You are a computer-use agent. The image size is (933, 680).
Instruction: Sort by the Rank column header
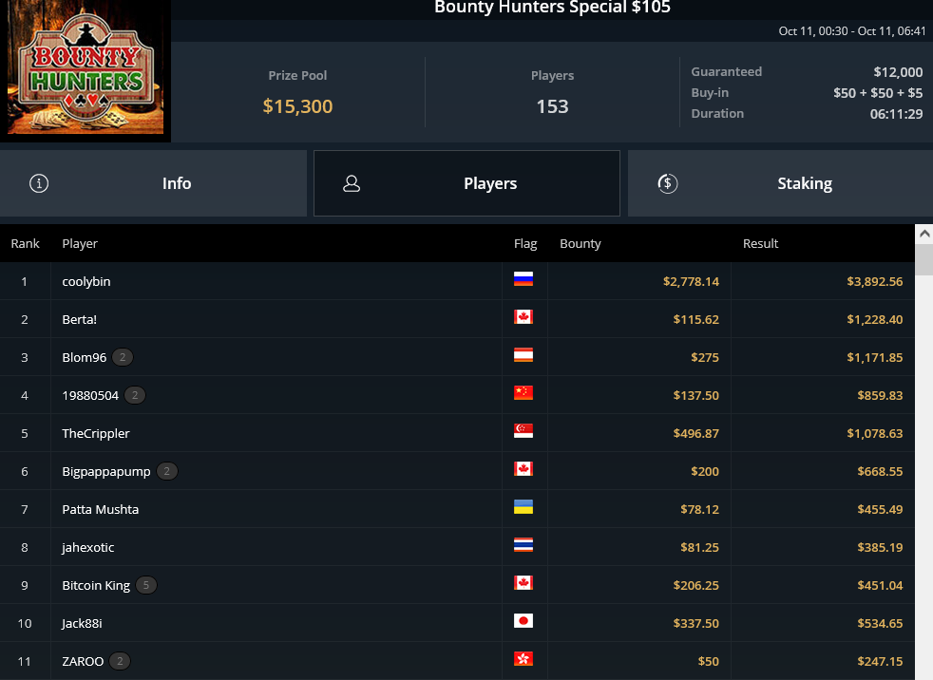click(25, 243)
